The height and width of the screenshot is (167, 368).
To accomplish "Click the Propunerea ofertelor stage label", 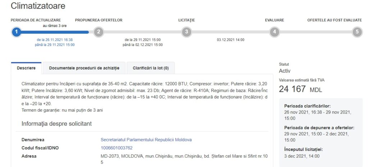I will click(x=98, y=20).
